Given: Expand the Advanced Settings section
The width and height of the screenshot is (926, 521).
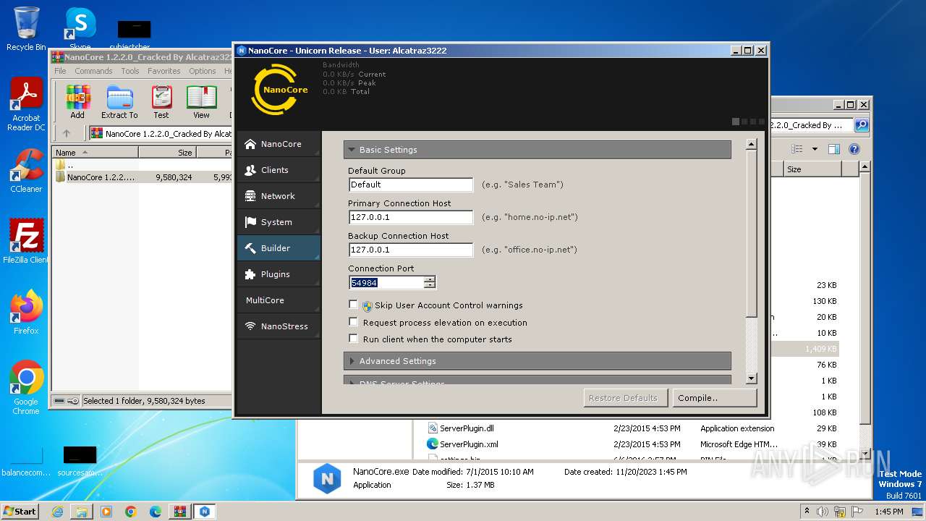Looking at the screenshot, I should coord(538,361).
